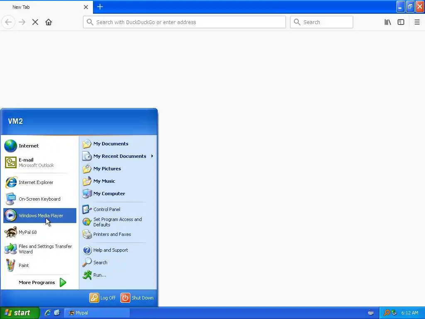Open Paint from the Start menu
This screenshot has height=319, width=425.
tap(39, 265)
